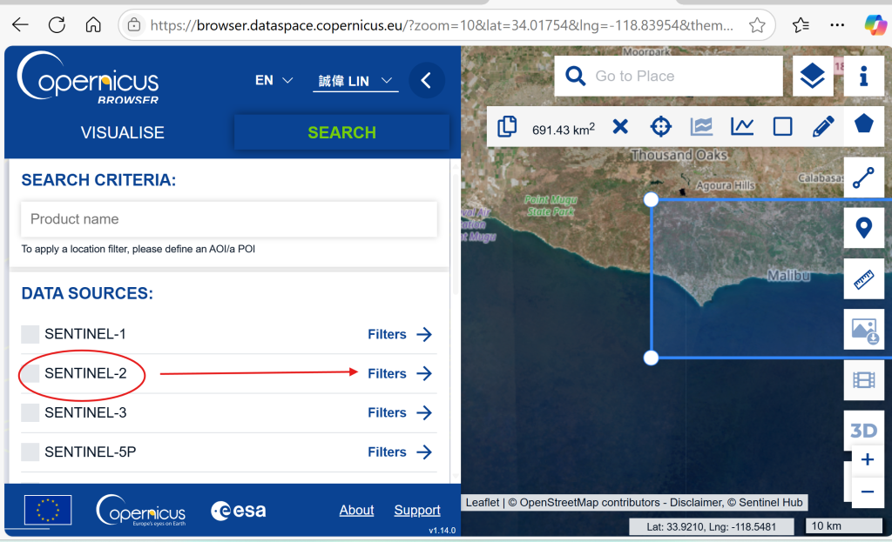Select polygon area of interest tool

(863, 124)
